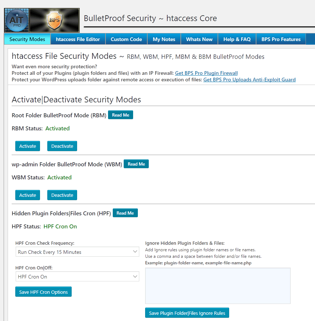Viewport: 315px width, 321px height.
Task: Open the Security Modes tab
Action: coord(27,39)
